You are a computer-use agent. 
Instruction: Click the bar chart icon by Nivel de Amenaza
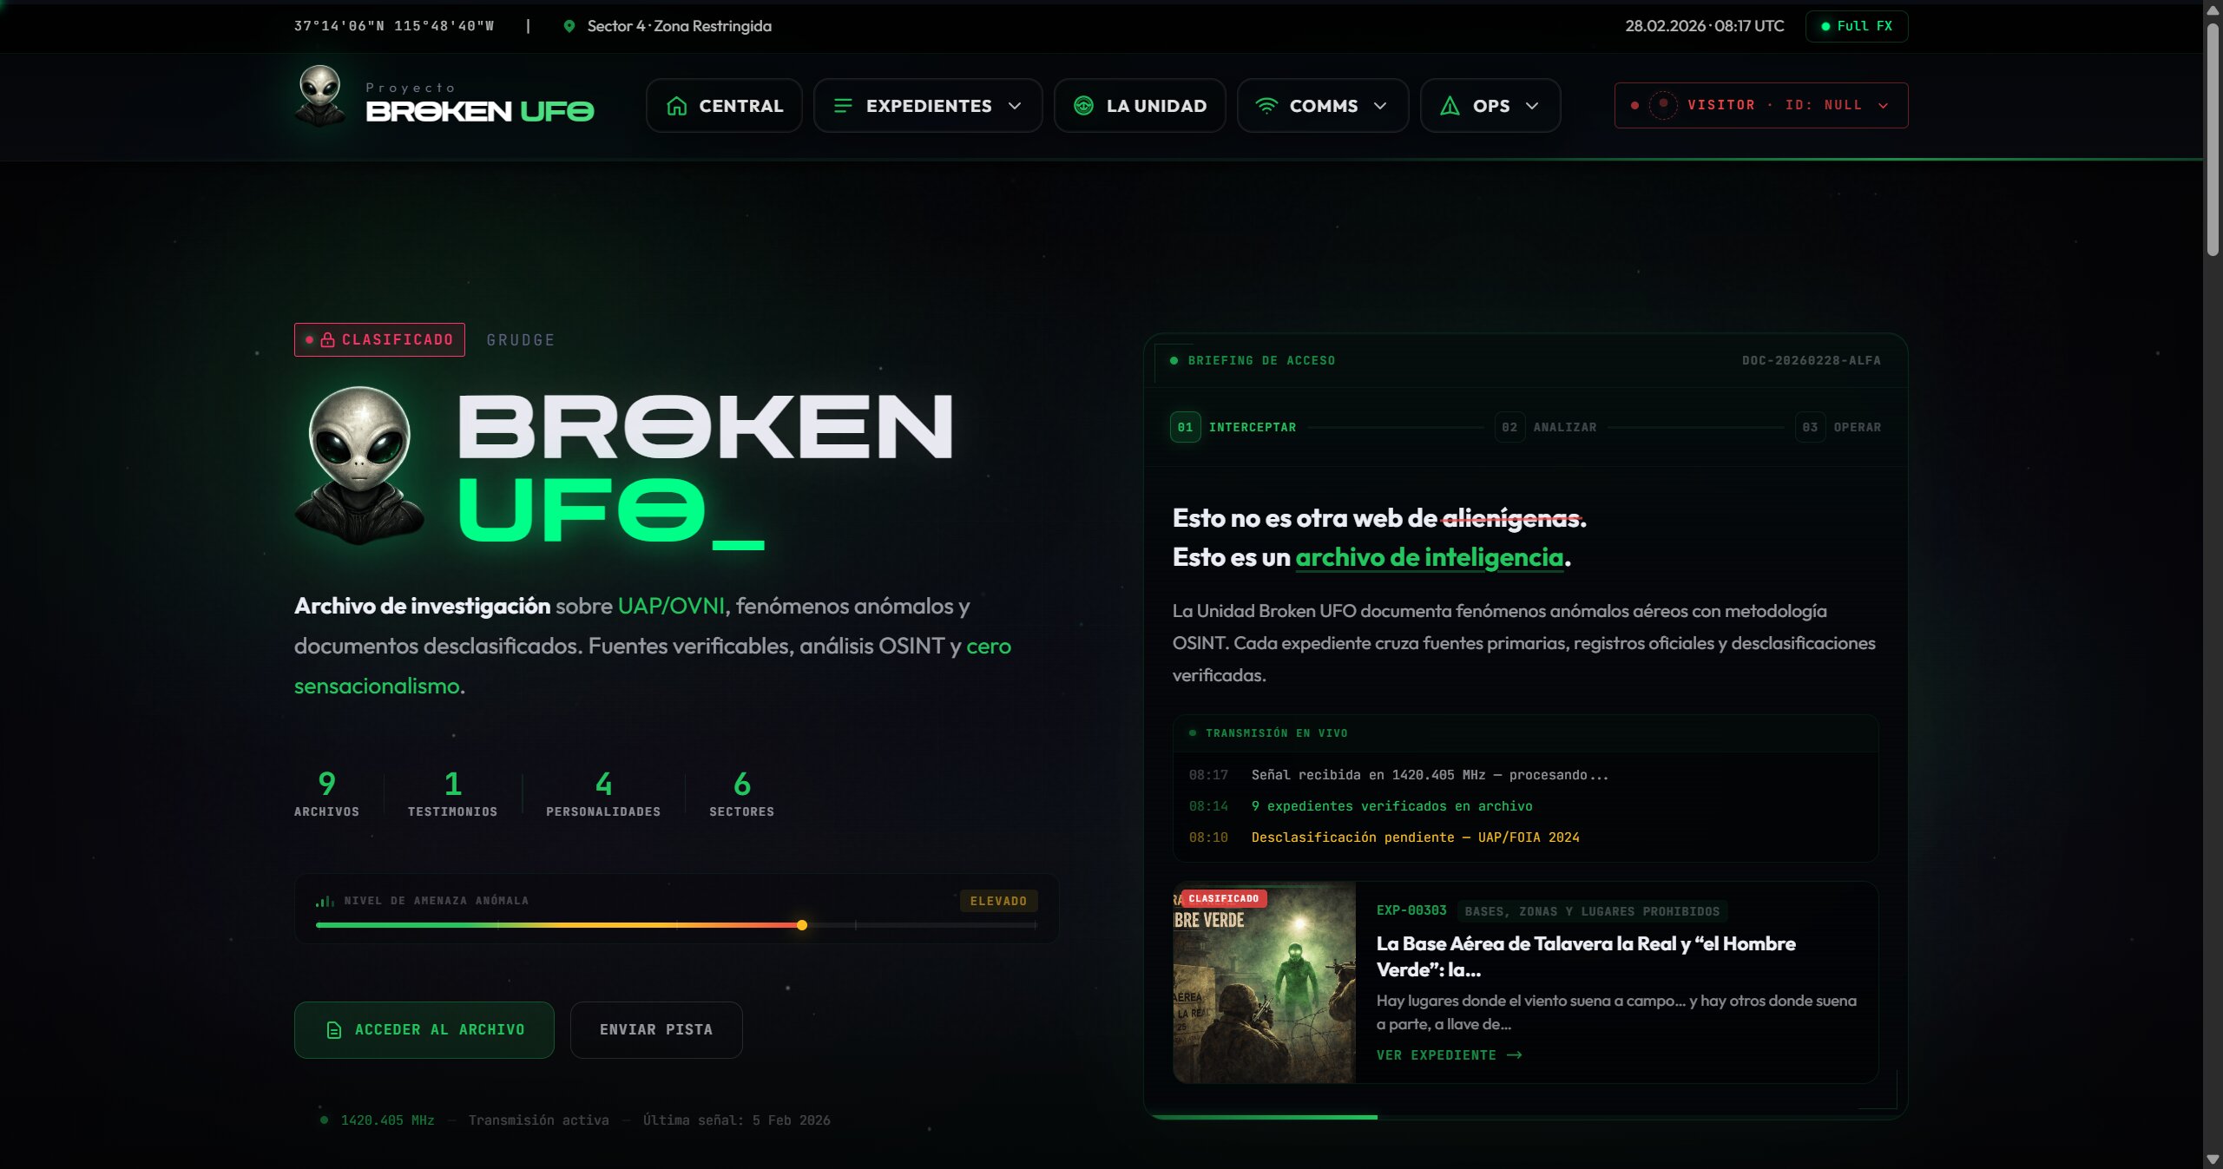pos(325,901)
